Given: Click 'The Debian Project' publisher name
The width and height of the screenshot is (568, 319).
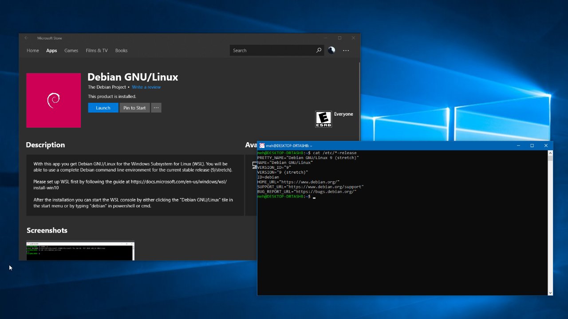Looking at the screenshot, I should (107, 87).
